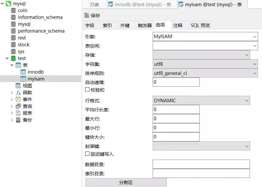Select the 'information_schema' tree row text

click(40, 17)
